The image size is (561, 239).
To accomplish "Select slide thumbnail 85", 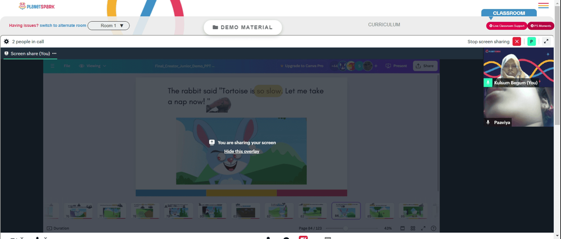I will click(380, 211).
